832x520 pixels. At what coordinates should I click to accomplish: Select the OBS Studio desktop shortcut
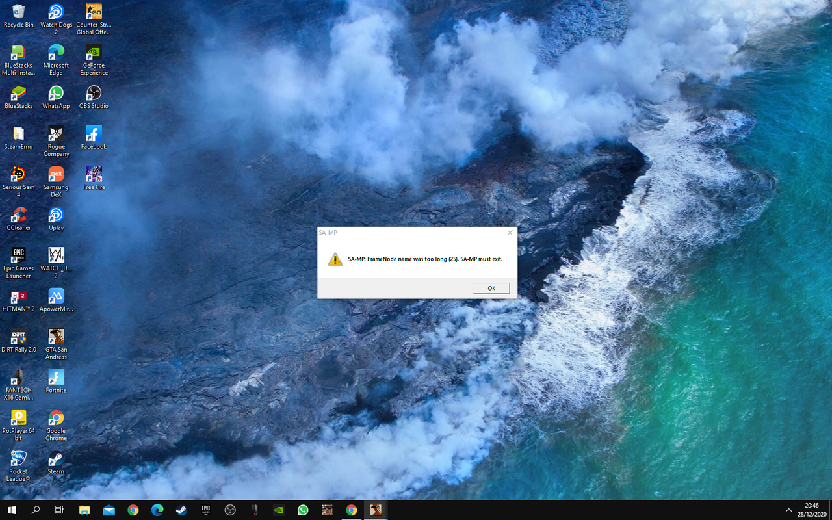click(94, 97)
